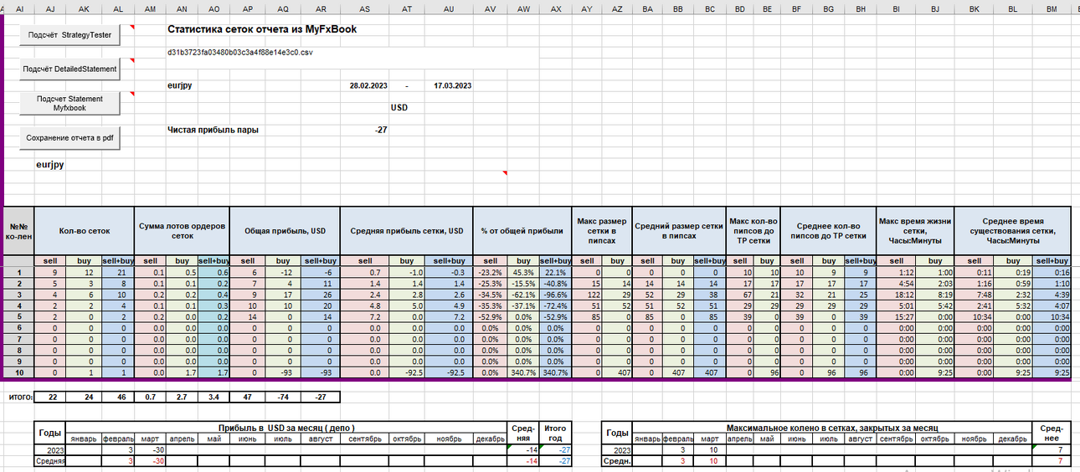Select the 122 max grid size cell

pyautogui.click(x=587, y=295)
